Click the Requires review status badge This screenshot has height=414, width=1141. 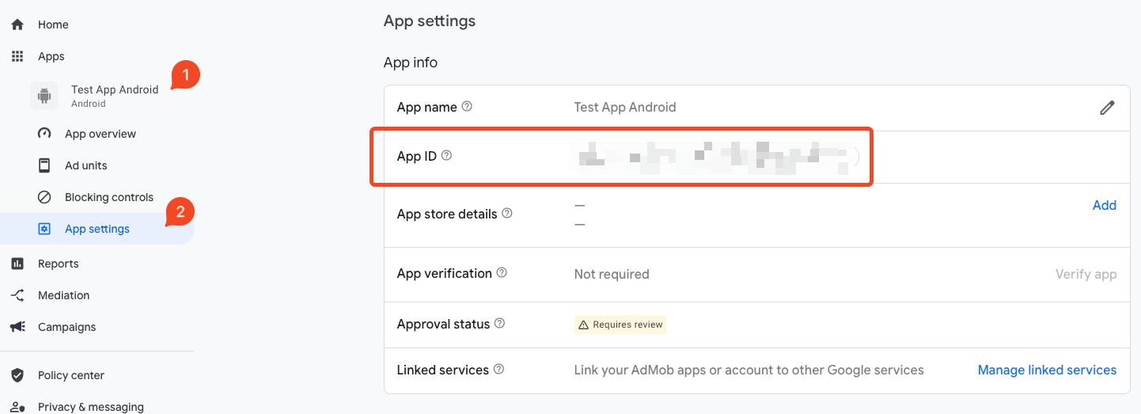(620, 325)
